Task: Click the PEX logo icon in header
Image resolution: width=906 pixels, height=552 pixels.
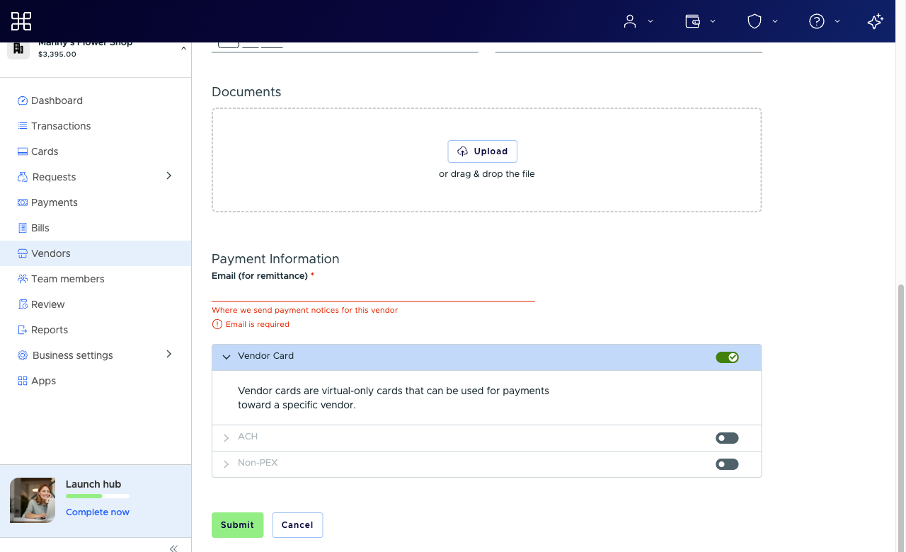Action: (21, 21)
